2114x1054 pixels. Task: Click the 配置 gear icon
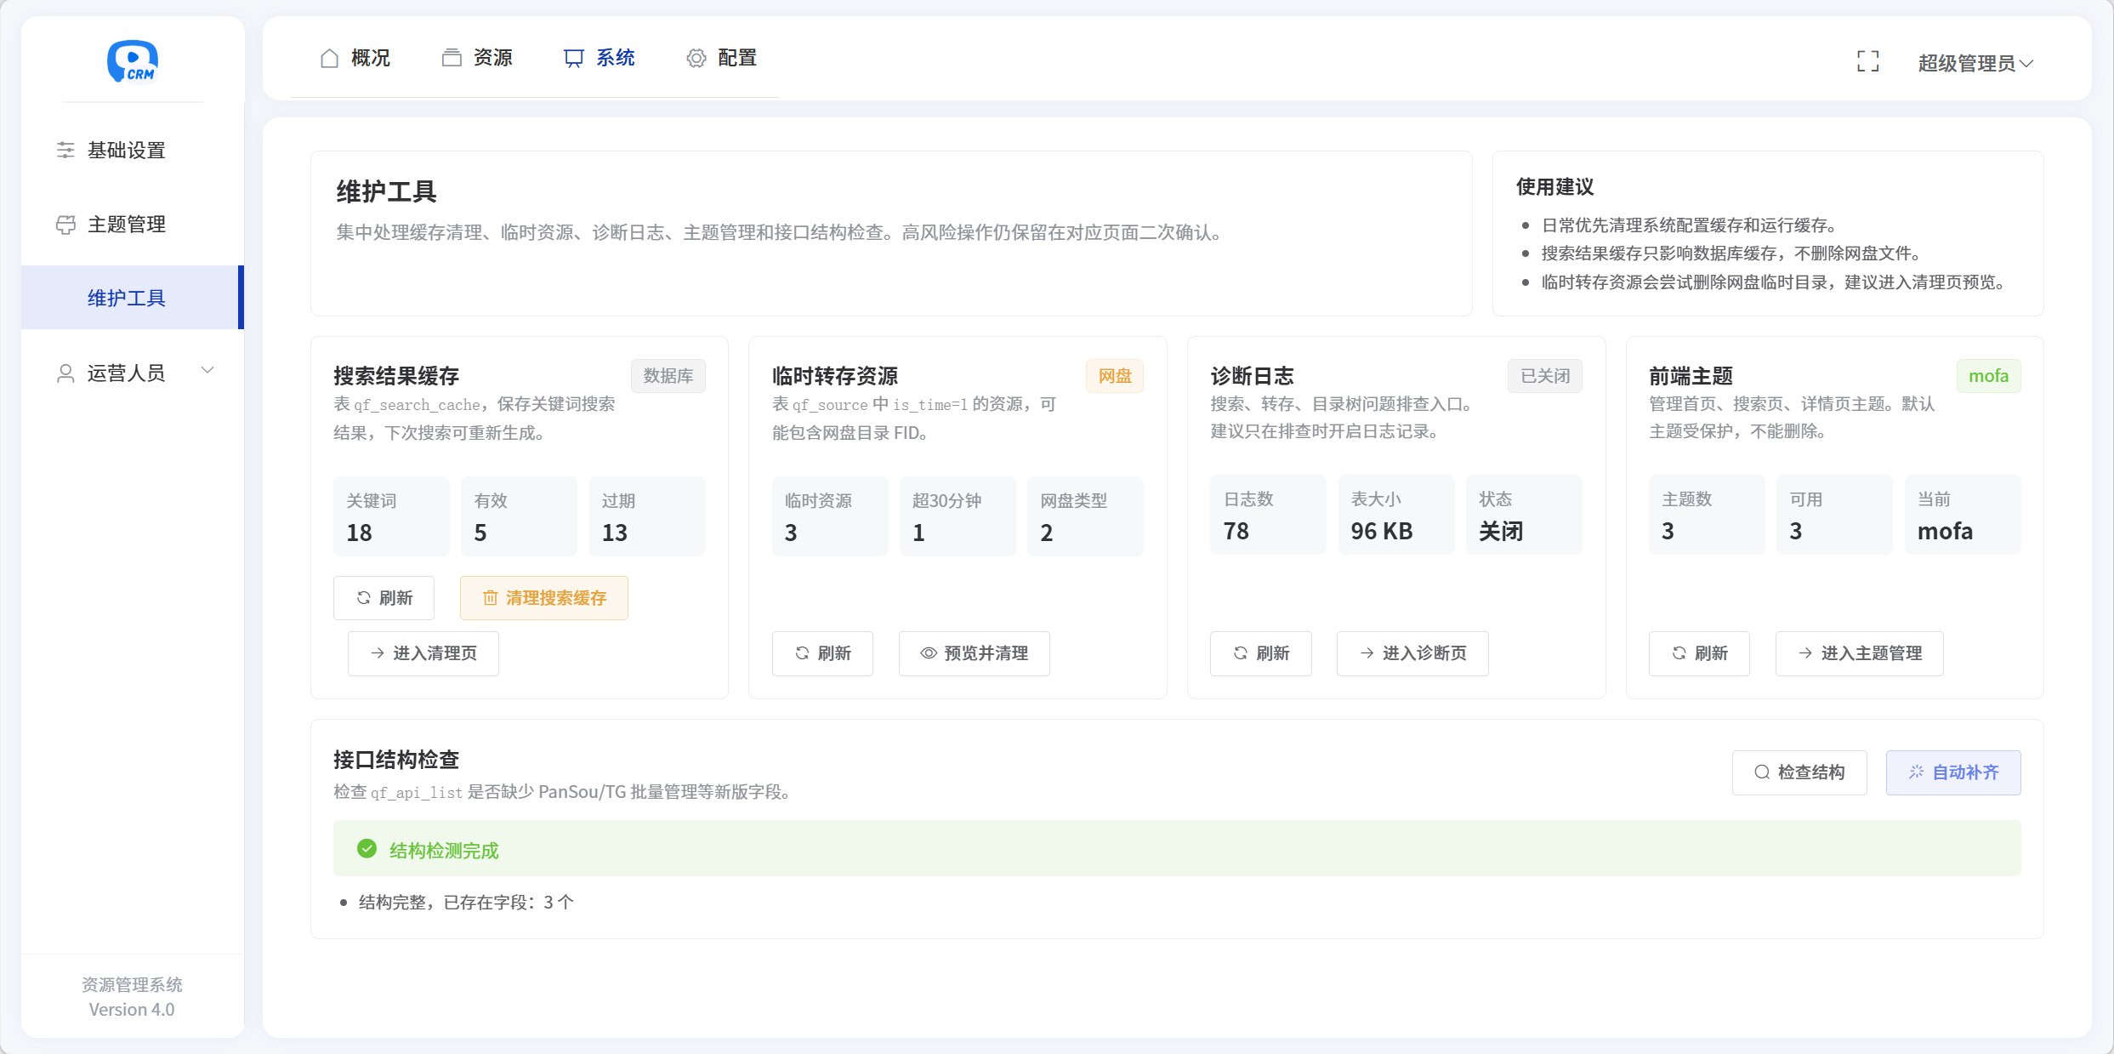[x=696, y=58]
